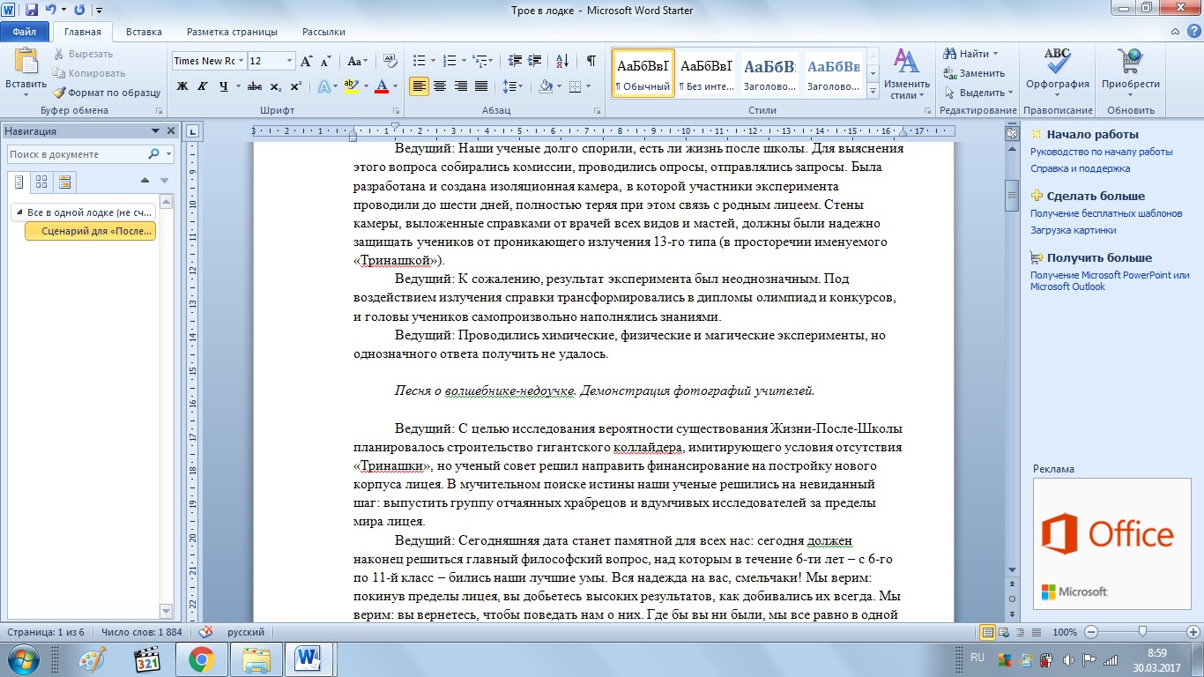Launch Google Chrome from the taskbar

(x=201, y=658)
